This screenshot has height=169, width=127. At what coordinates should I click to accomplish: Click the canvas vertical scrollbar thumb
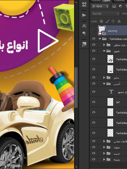click(x=76, y=87)
